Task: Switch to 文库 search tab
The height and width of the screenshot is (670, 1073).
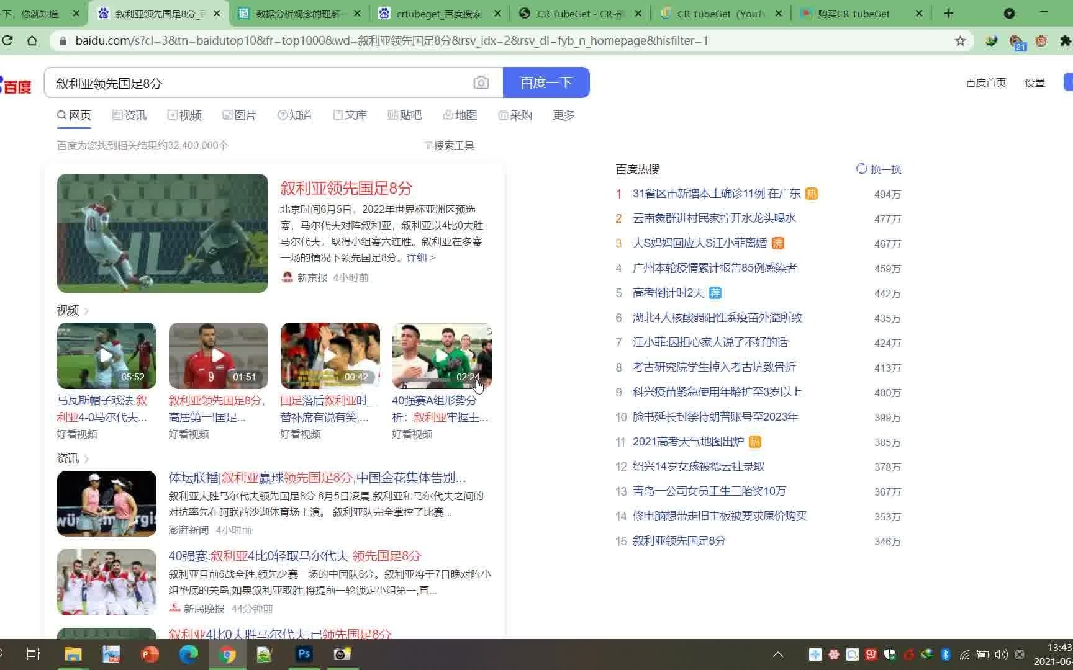Action: (350, 115)
